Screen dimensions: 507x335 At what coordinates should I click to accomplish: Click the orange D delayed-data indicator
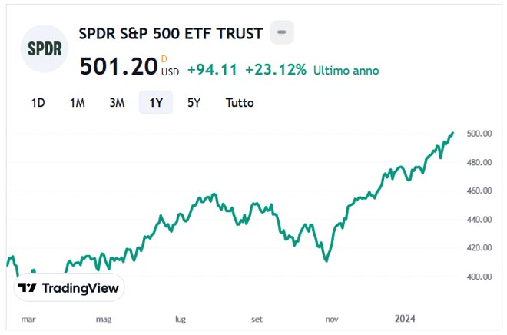click(164, 58)
